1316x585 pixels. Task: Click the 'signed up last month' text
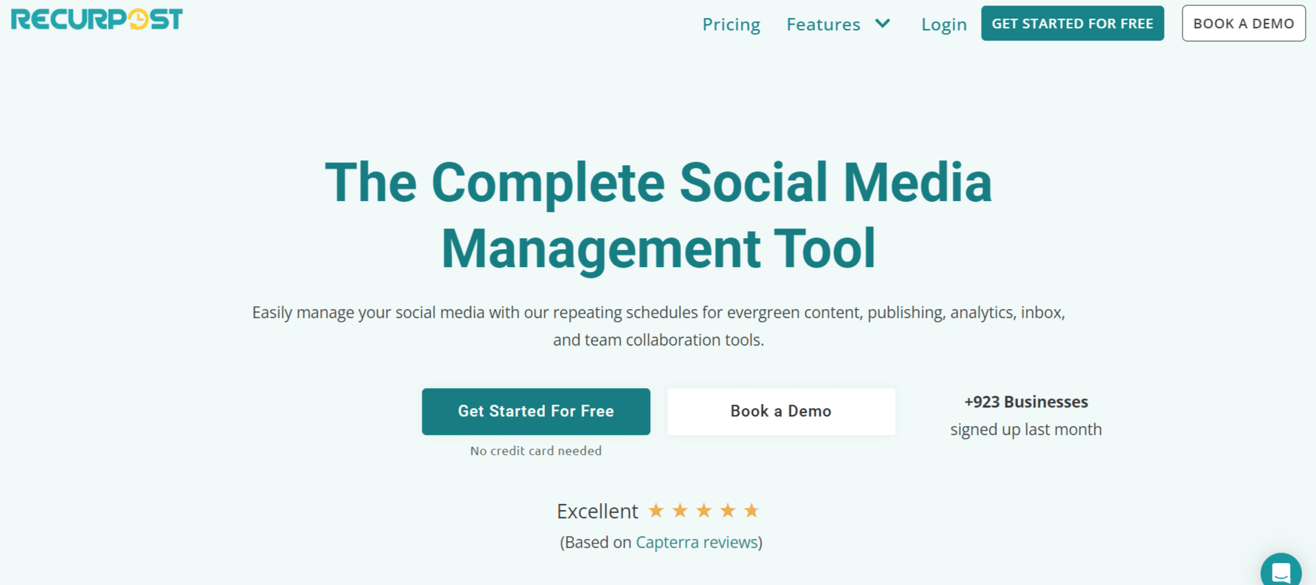(1026, 429)
